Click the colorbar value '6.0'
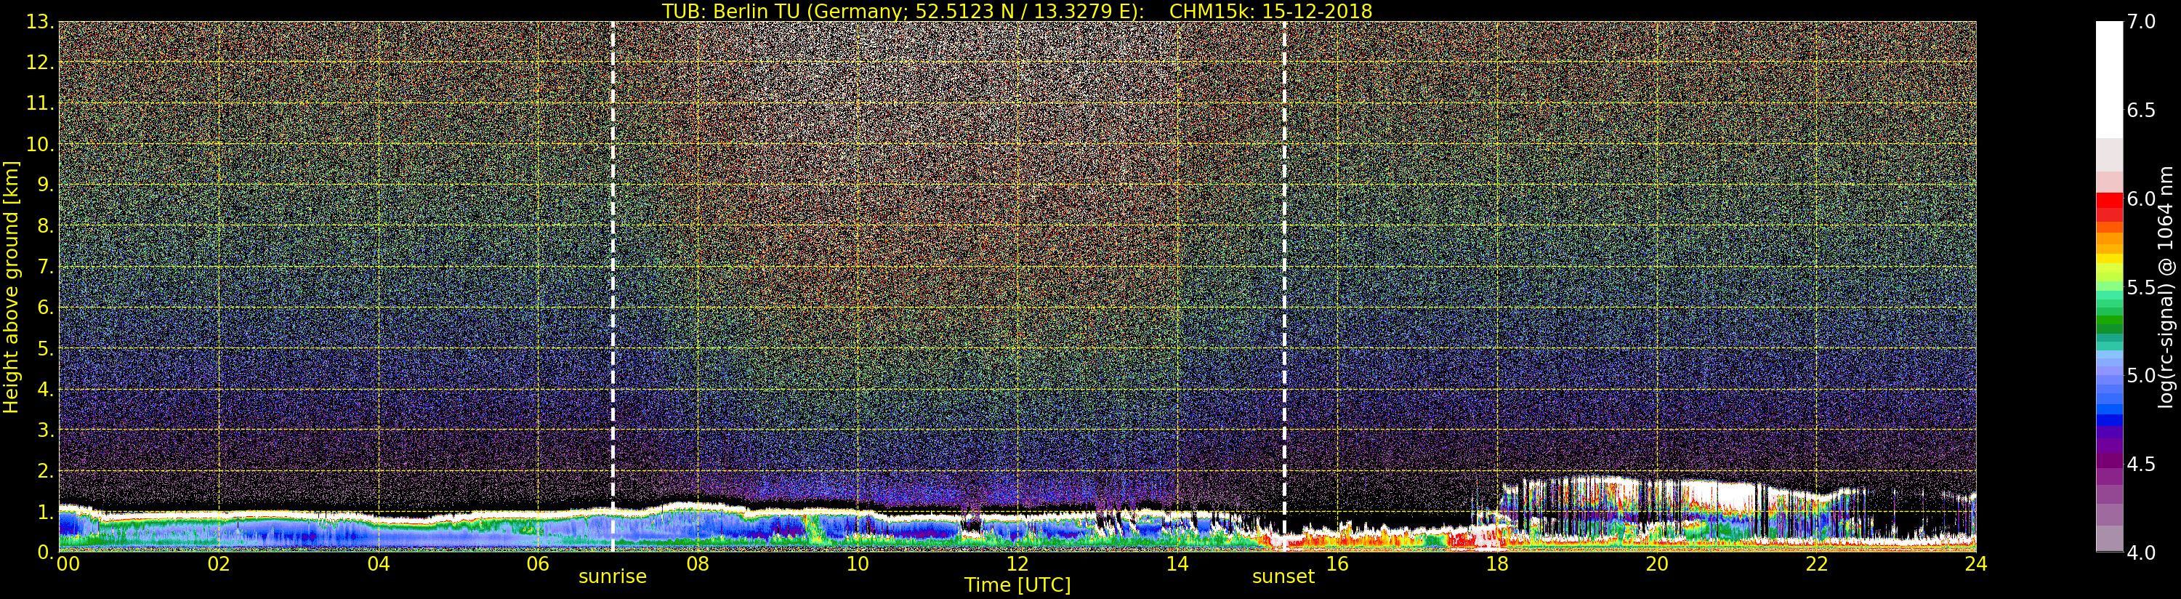 click(x=2141, y=198)
